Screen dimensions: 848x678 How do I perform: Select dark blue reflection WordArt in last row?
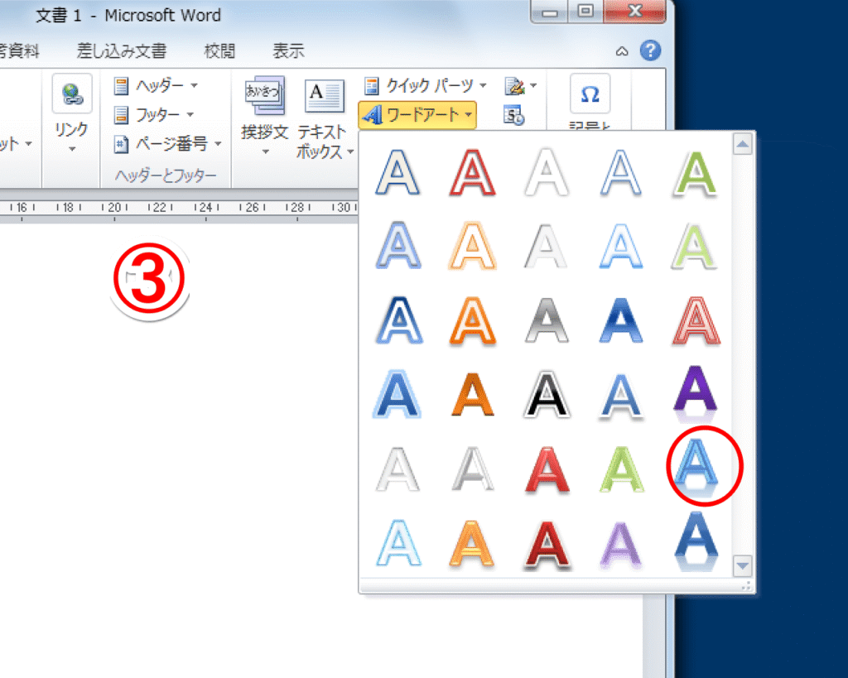pyautogui.click(x=696, y=542)
